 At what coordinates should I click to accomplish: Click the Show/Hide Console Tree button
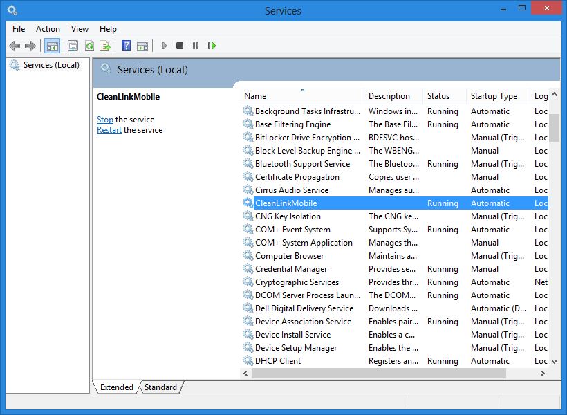[x=51, y=46]
